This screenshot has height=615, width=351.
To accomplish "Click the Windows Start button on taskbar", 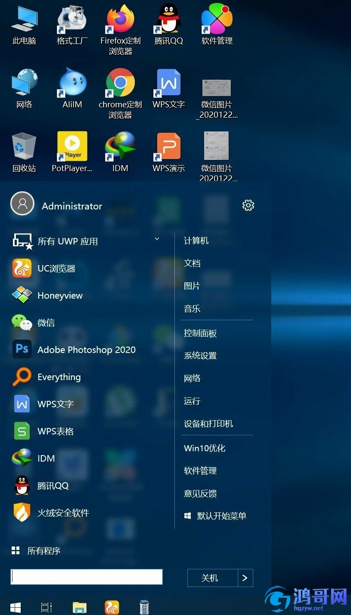I will click(x=16, y=607).
